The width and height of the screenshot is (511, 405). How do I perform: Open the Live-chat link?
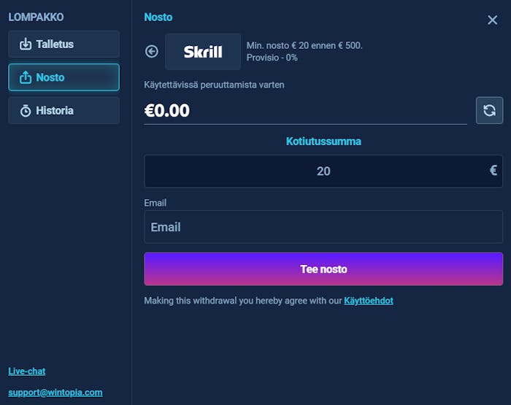27,371
